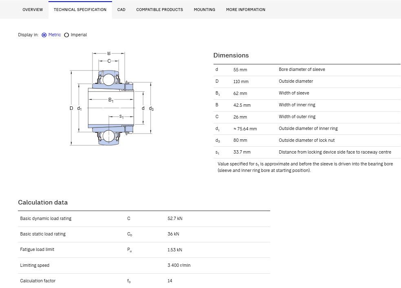Click the 'Outside diameter' description text
Screen dimensions: 401x288
point(296,81)
